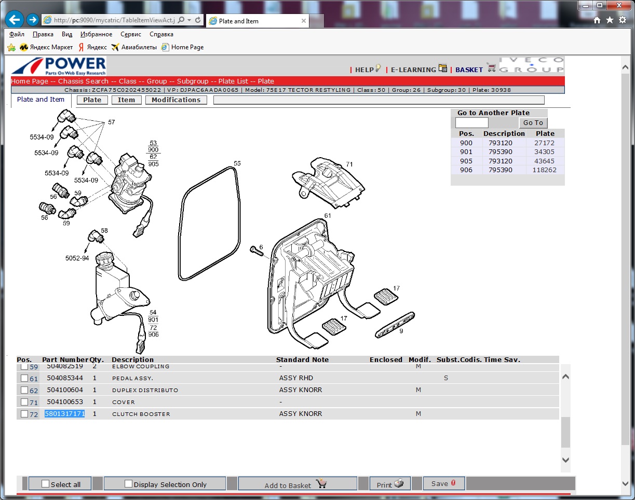Click the E-LEARNING icon
This screenshot has height=500, width=635.
(x=443, y=68)
